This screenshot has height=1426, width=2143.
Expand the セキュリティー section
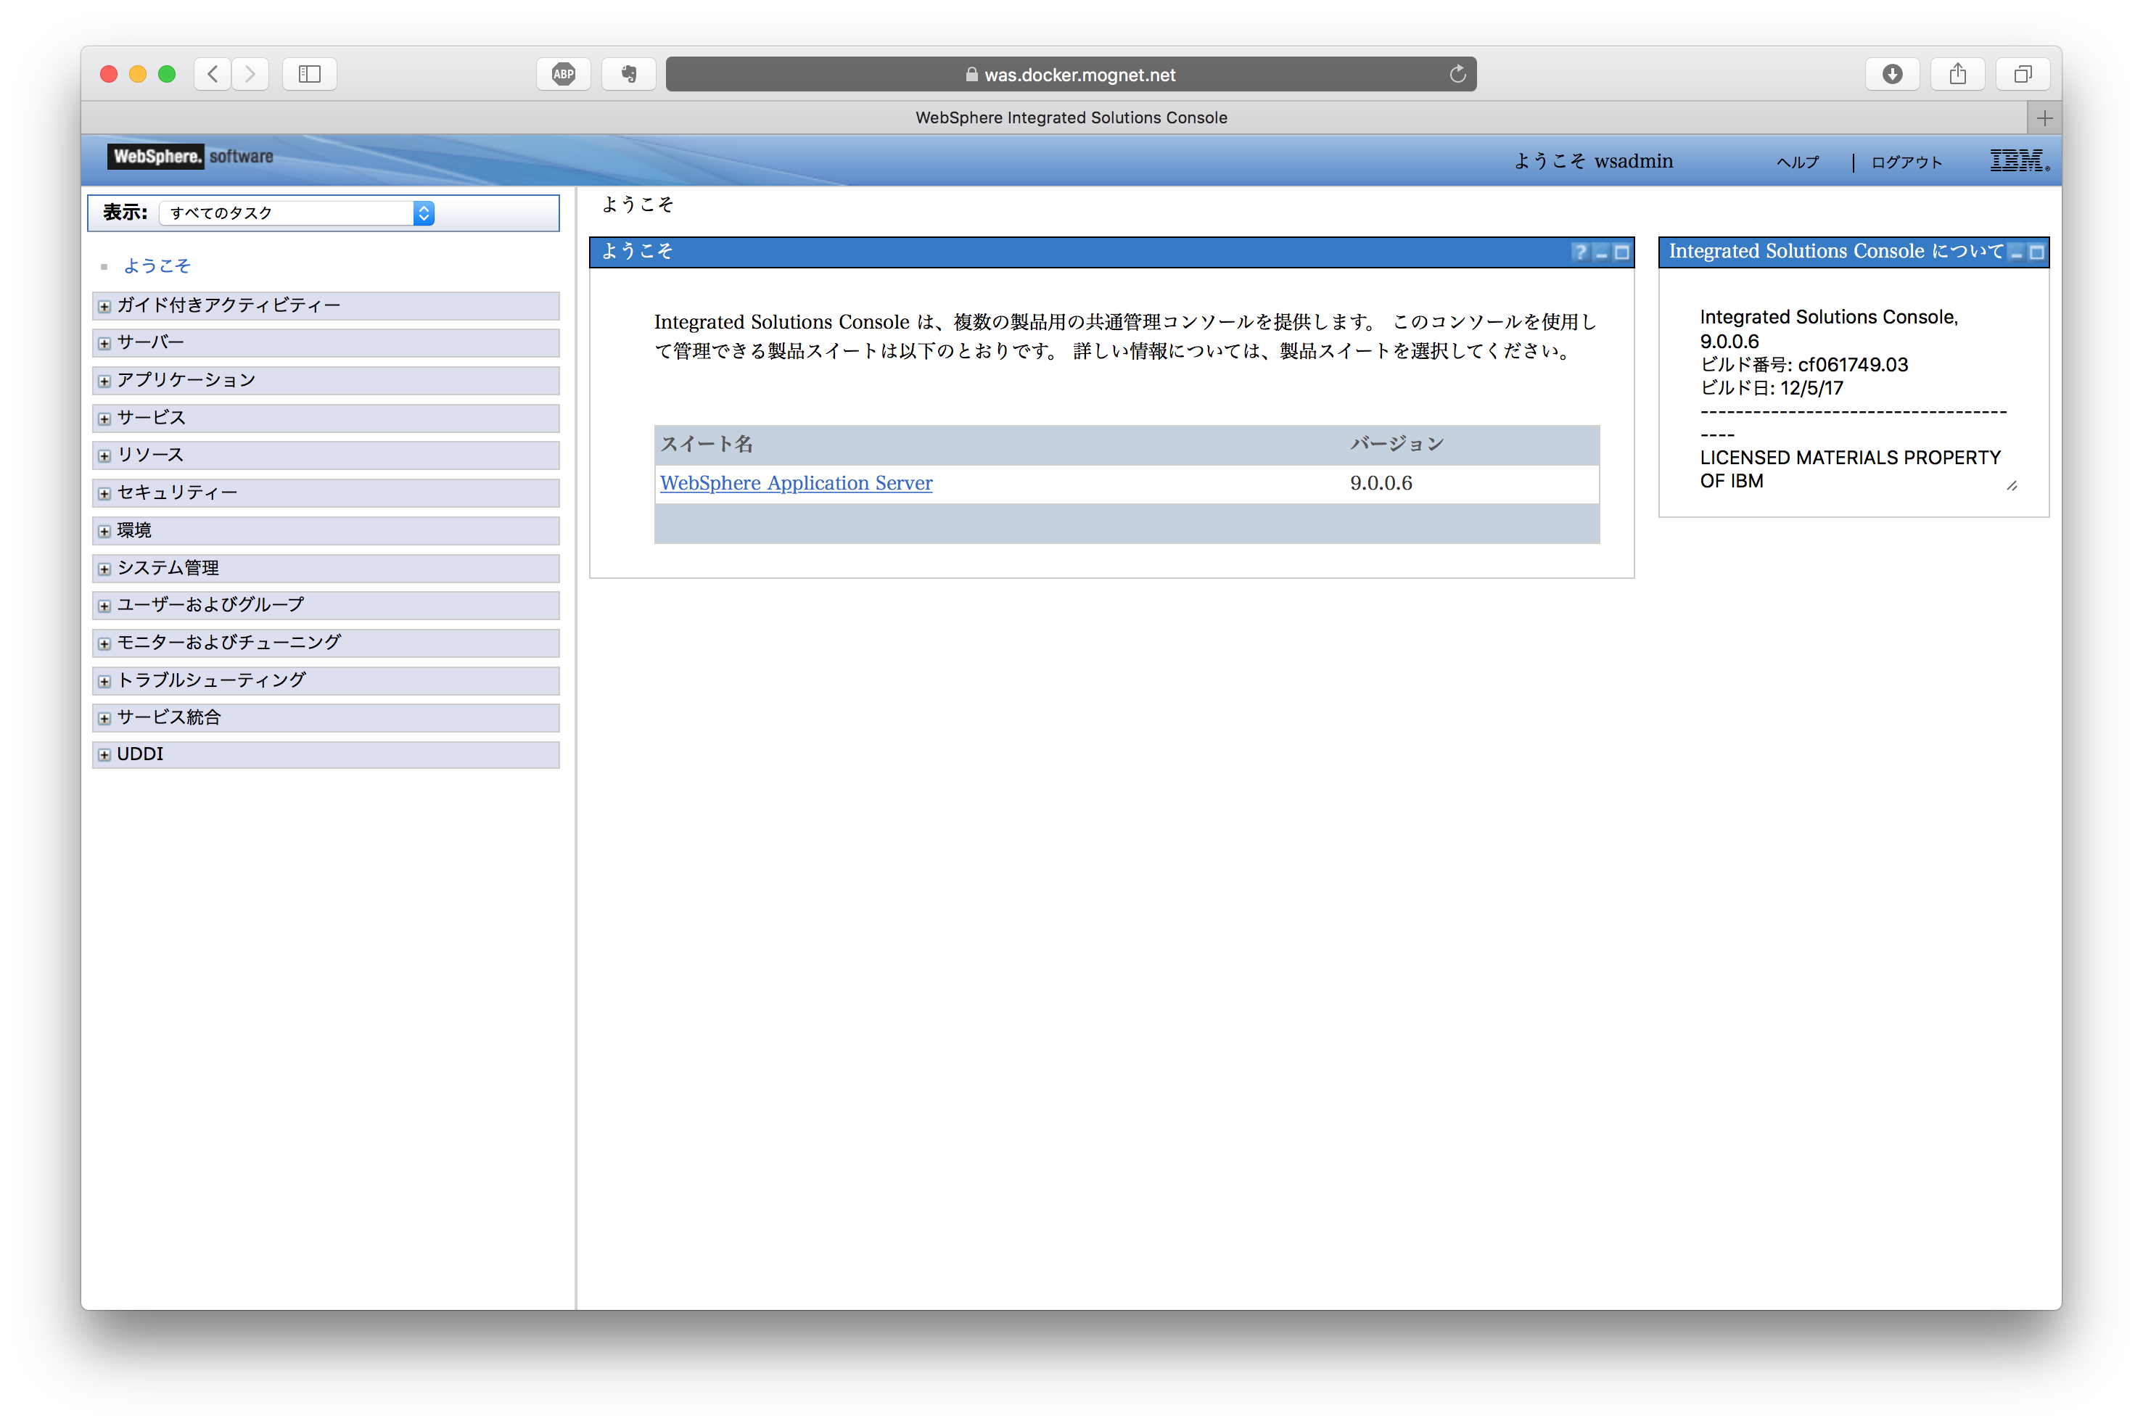(x=103, y=493)
